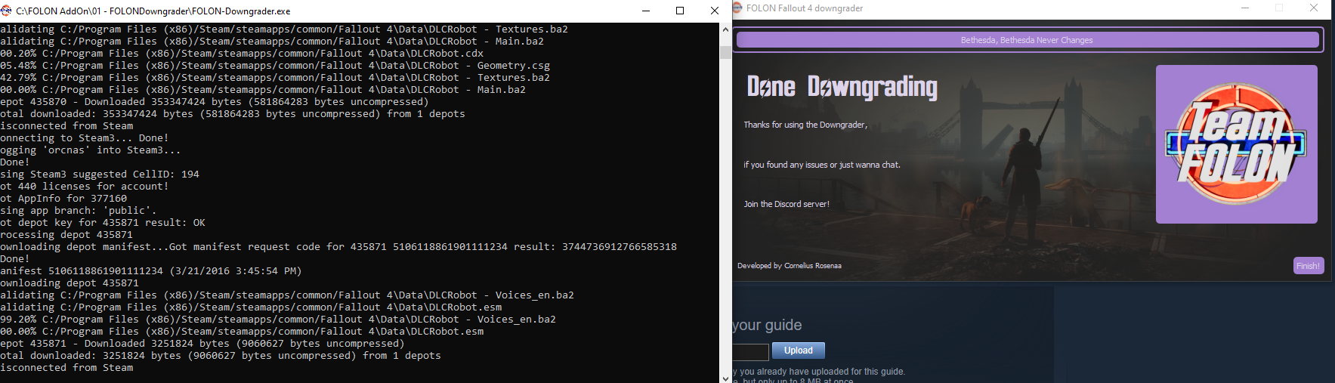Click the Developed by Cornelius Rosenaa text
The width and height of the screenshot is (1335, 383).
coord(790,266)
